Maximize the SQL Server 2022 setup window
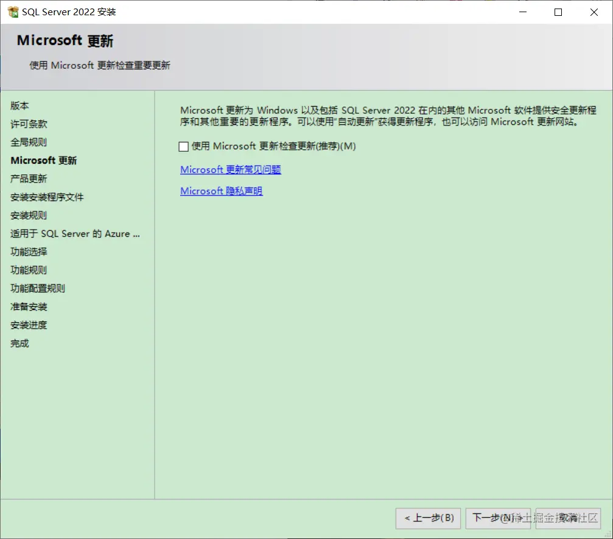613x539 pixels. tap(558, 12)
